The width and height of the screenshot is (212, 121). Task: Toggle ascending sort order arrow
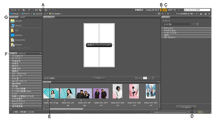197,14
